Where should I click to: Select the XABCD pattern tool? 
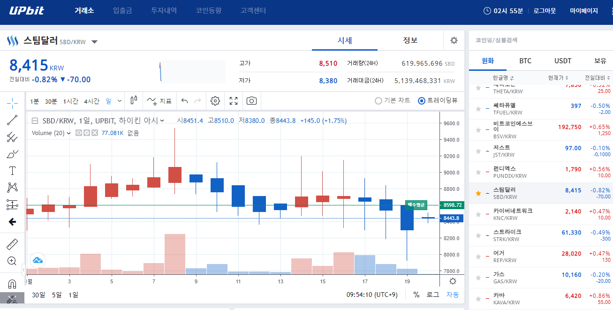[13, 188]
